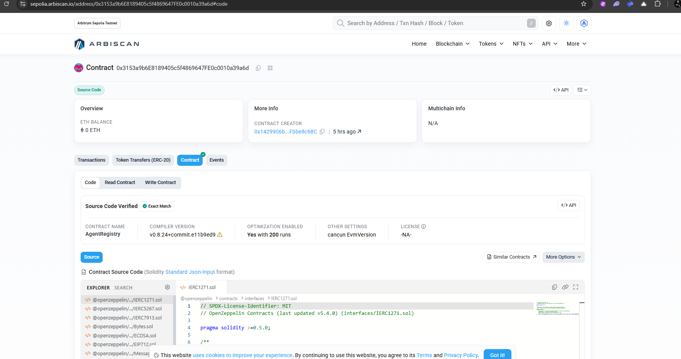Click the Source button
Screen dimensions: 681x359
point(92,257)
